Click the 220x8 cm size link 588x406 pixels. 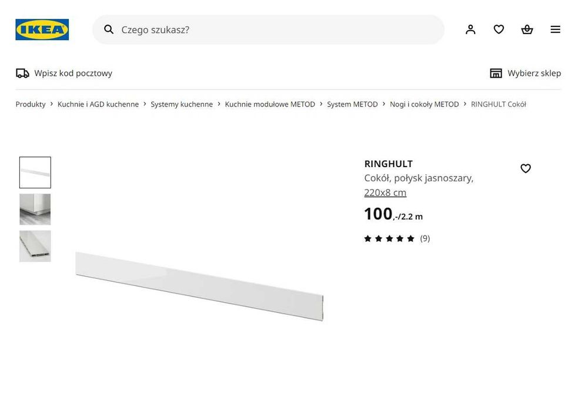click(x=385, y=192)
